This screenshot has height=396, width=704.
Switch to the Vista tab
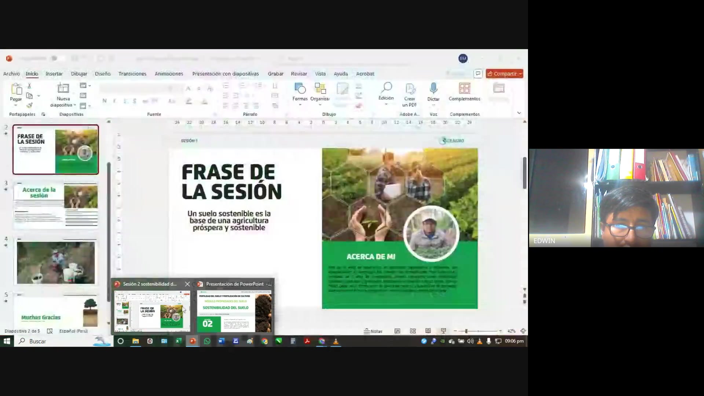click(x=320, y=74)
